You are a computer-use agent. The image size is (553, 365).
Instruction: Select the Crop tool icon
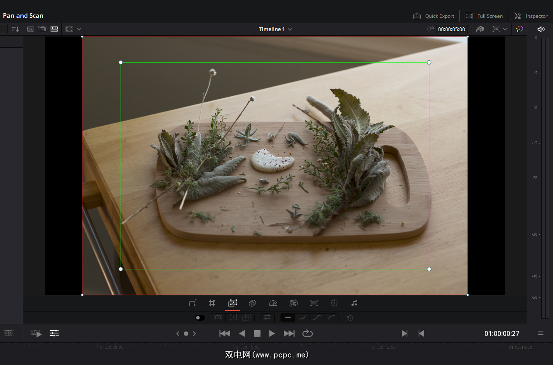(212, 303)
